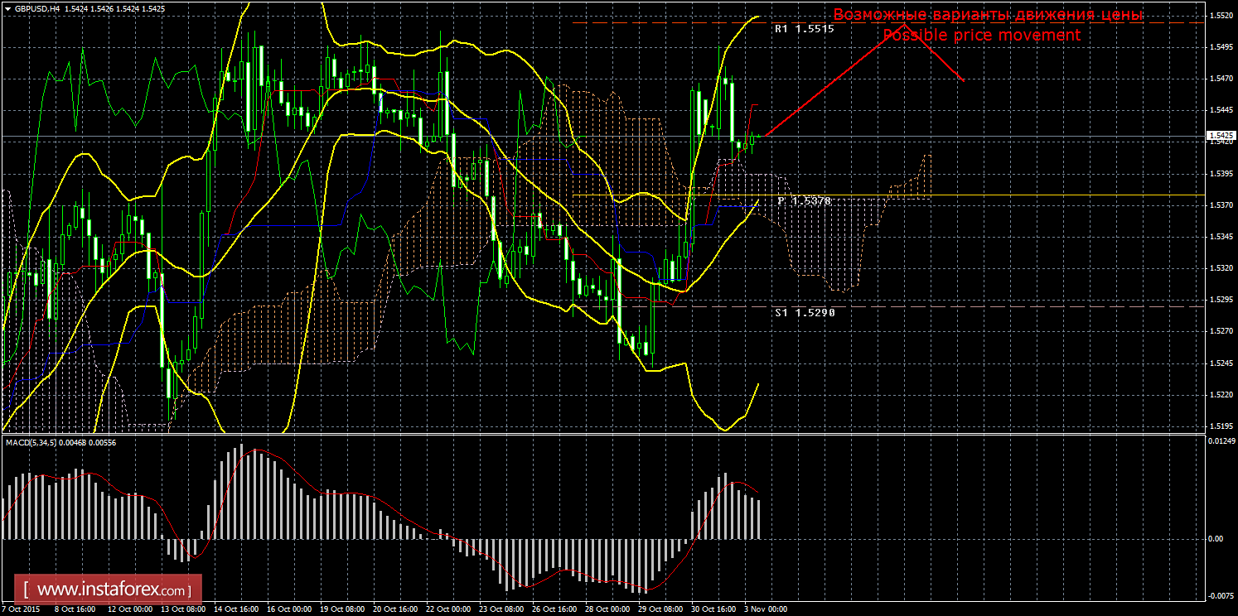Screen dimensions: 1238x616
Task: Select the R1 1.5515 resistance label
Action: (803, 28)
